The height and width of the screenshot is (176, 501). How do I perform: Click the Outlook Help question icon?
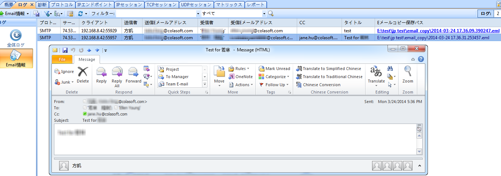(421, 59)
